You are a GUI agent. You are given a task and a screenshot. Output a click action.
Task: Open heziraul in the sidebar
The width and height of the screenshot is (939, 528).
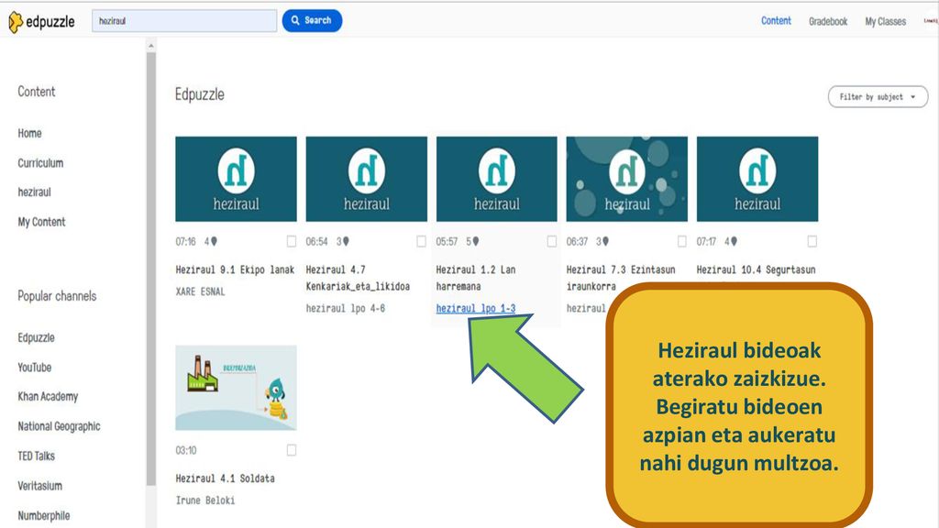click(34, 192)
